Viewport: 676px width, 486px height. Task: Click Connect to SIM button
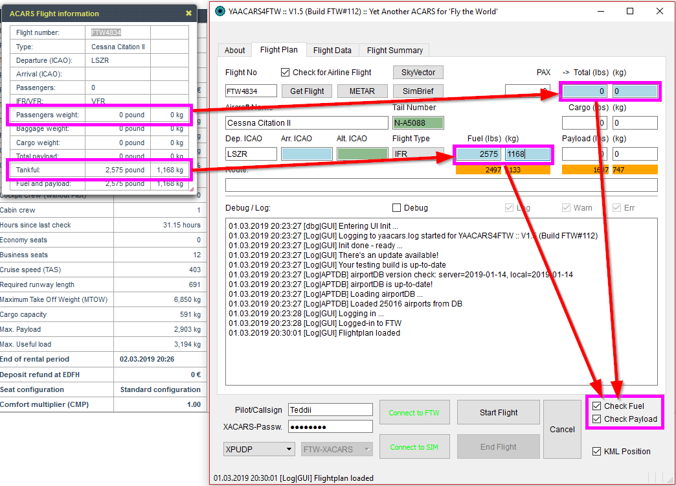coord(414,447)
